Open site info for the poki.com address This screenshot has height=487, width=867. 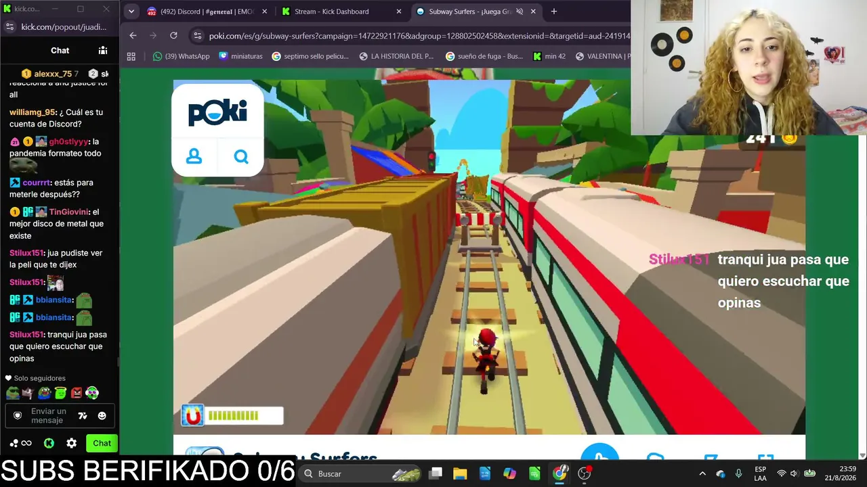pos(197,35)
